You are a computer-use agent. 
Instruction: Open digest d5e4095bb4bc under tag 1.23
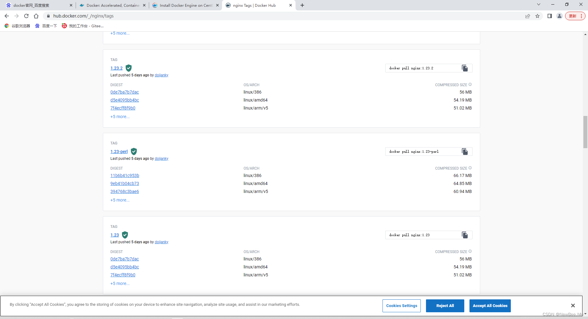(125, 267)
